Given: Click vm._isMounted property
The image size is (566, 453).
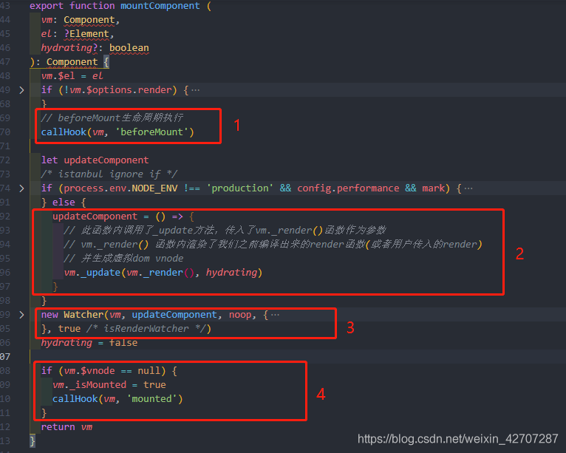Looking at the screenshot, I should coord(89,385).
